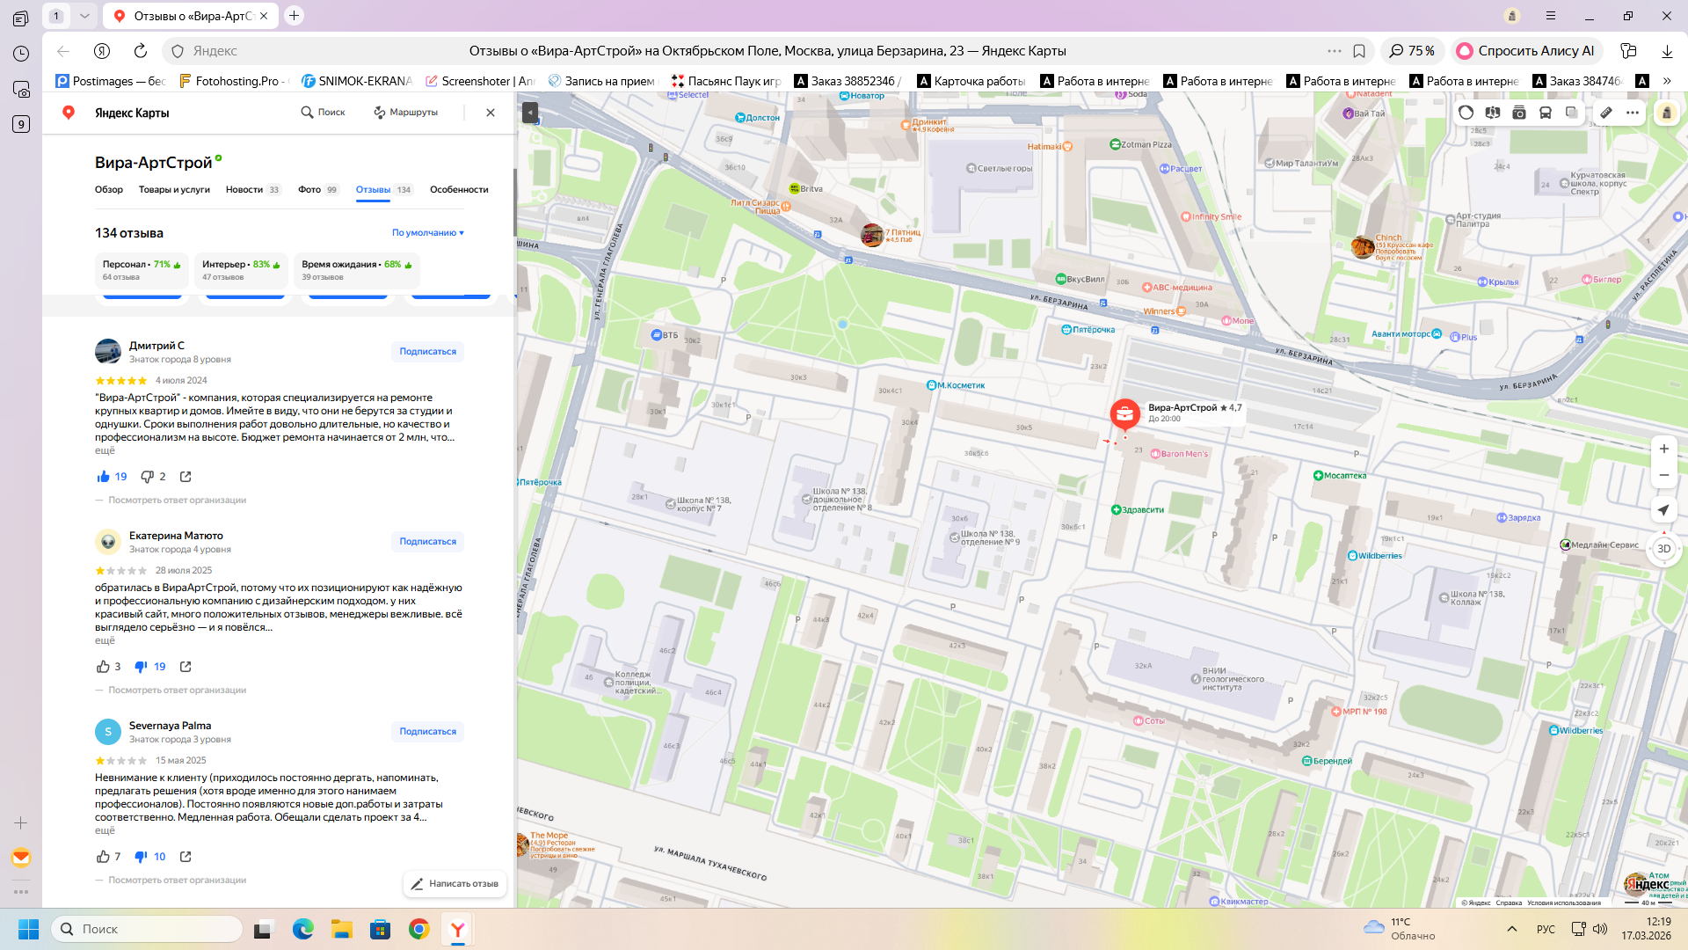Expand Дмитрий С's review with ещё

pyautogui.click(x=105, y=450)
